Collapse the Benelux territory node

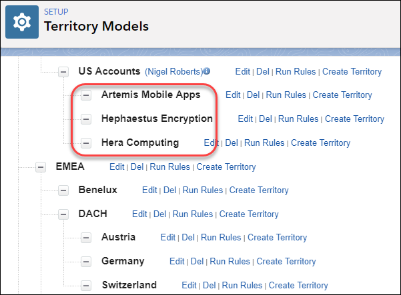[63, 190]
